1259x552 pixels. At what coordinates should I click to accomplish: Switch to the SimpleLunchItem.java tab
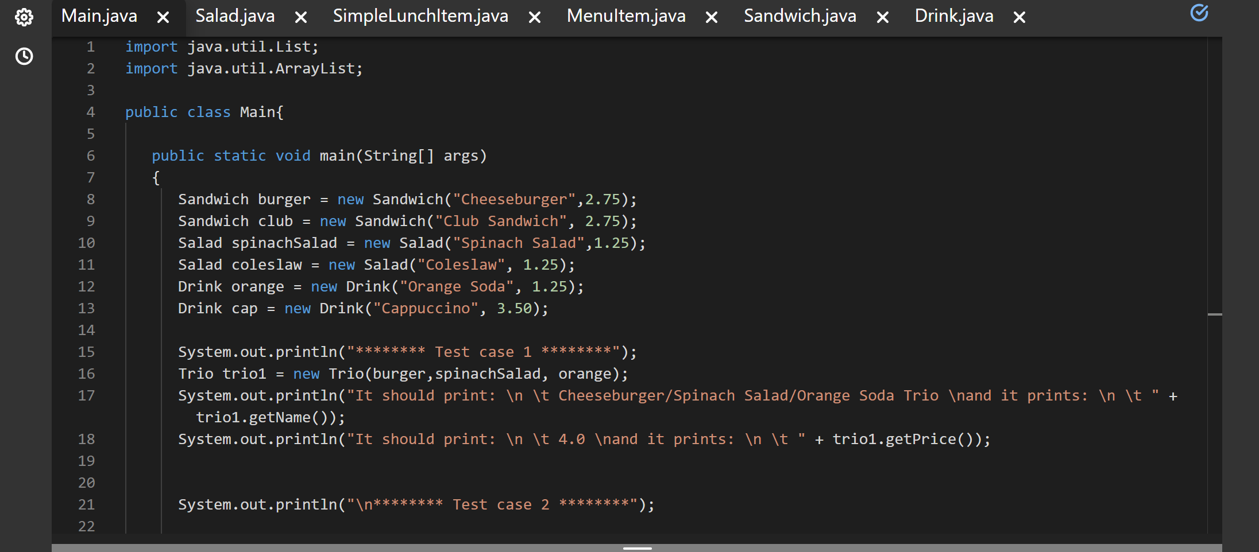point(420,16)
